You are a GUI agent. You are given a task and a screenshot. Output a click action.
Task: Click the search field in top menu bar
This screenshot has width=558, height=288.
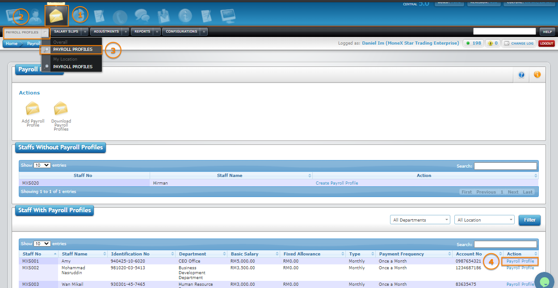[504, 31]
